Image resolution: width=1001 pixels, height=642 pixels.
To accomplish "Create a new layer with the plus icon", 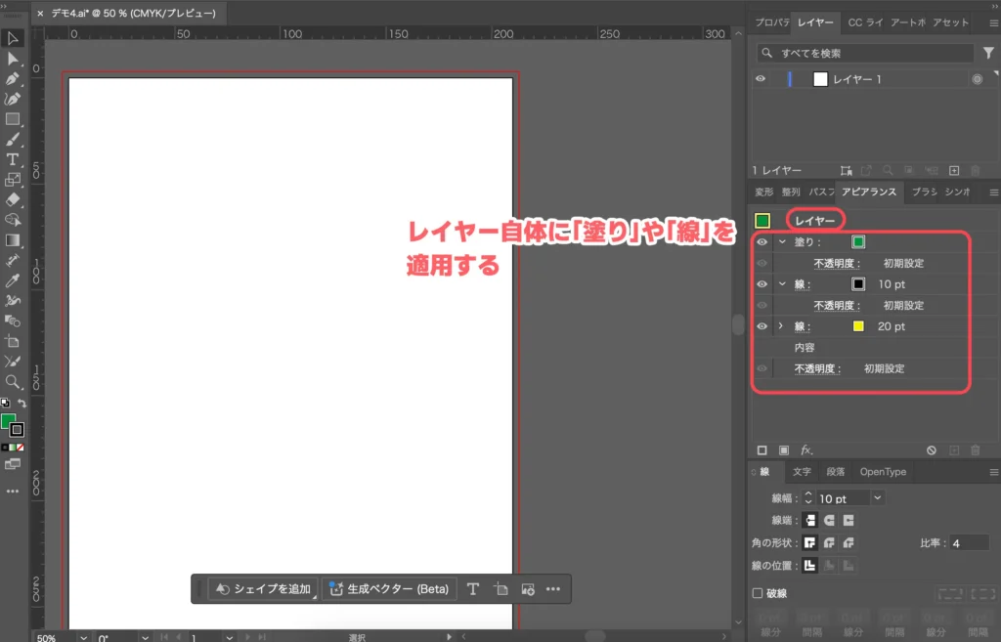I will tap(954, 171).
